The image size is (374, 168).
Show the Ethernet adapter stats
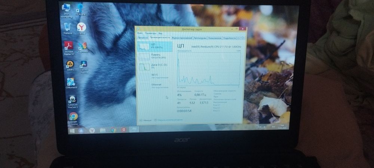coord(154,86)
